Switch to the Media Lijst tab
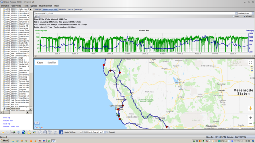 78,9
